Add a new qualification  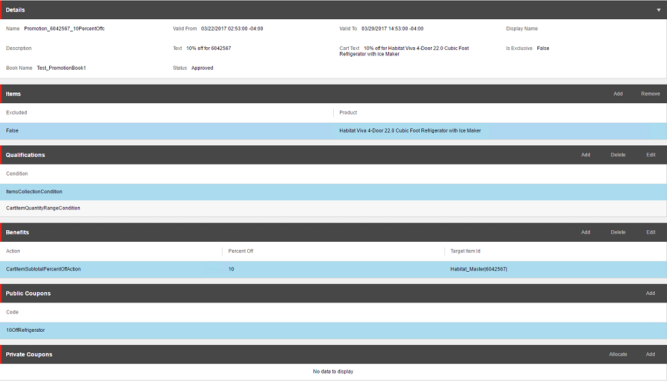[x=586, y=155]
